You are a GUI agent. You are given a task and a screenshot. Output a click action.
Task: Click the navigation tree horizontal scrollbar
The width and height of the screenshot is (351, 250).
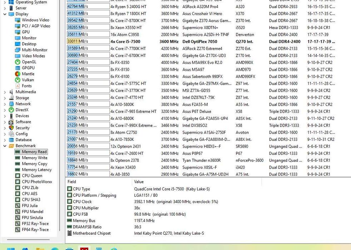(x=28, y=240)
